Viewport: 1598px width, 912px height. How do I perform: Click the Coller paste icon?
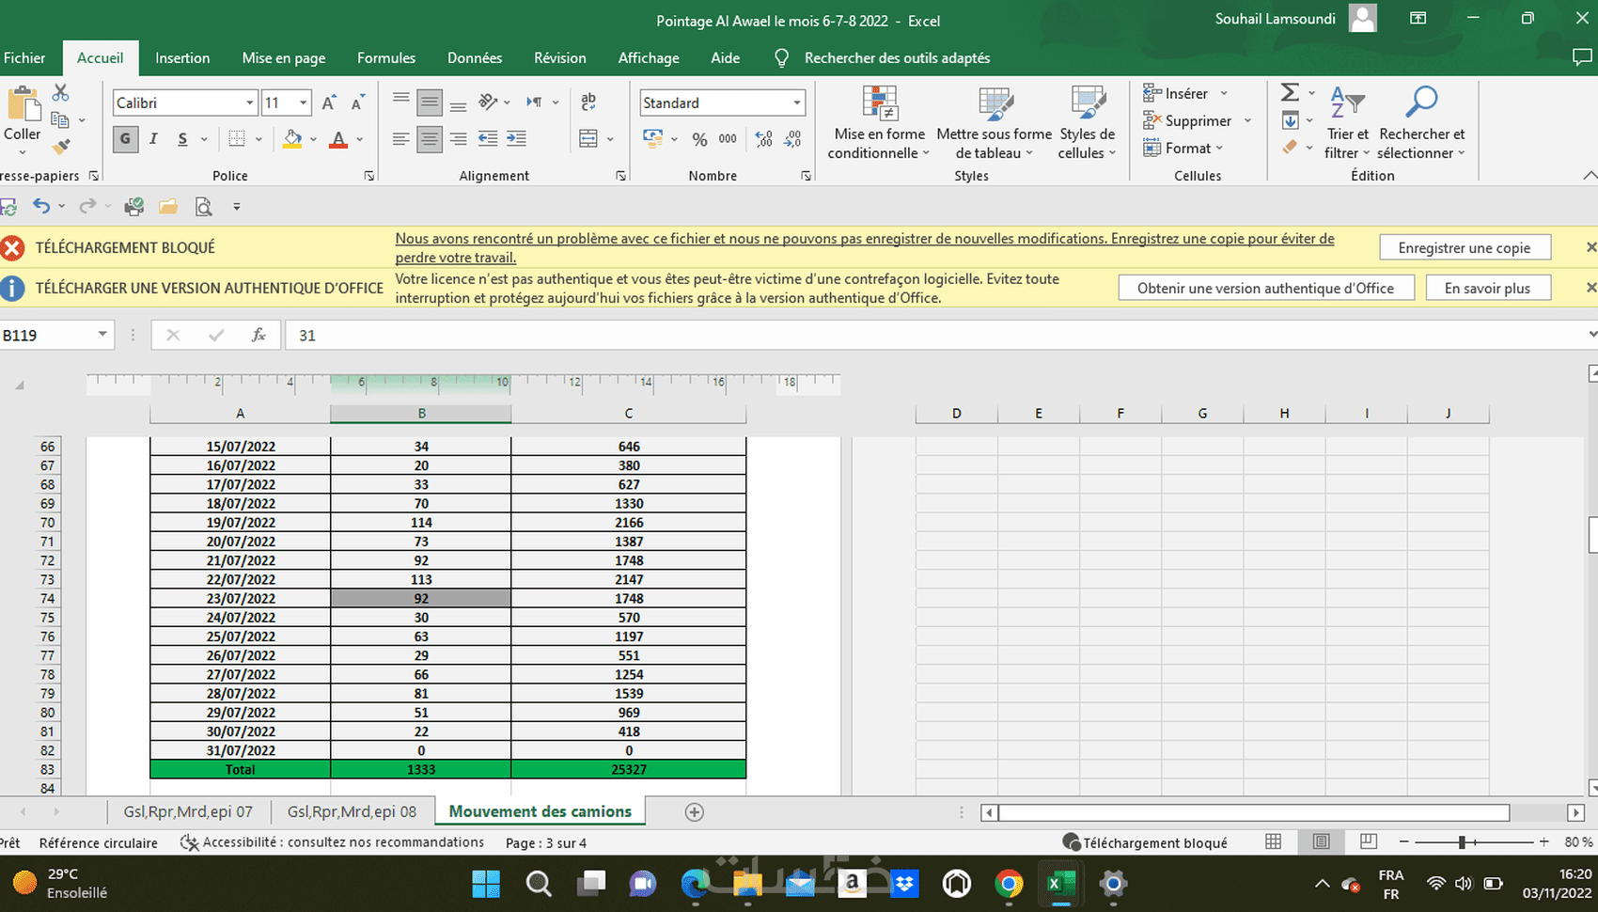[x=23, y=103]
